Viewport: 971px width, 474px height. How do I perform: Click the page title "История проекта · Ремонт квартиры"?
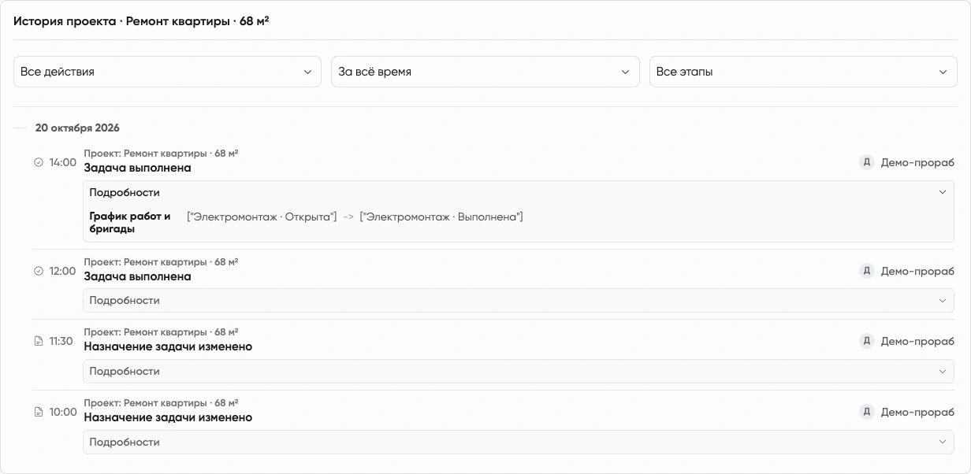(x=141, y=21)
